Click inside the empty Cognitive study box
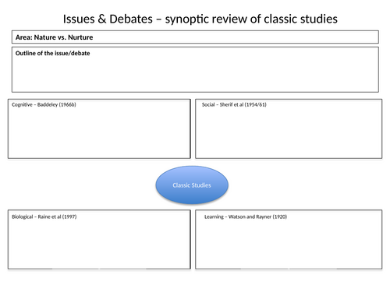This screenshot has height=292, width=390. (x=99, y=132)
